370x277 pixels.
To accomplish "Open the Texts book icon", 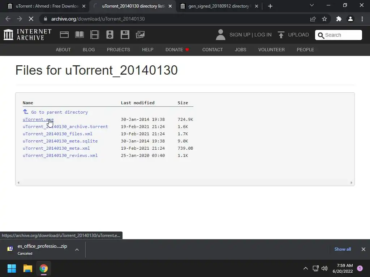I will (x=79, y=35).
